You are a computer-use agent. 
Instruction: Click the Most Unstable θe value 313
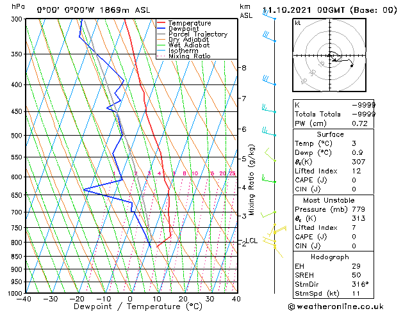coord(359,218)
